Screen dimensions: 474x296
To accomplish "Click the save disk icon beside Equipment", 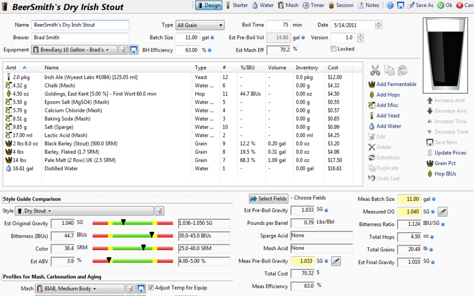I will click(134, 50).
